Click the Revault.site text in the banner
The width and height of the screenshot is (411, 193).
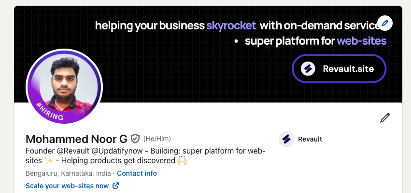tap(348, 69)
